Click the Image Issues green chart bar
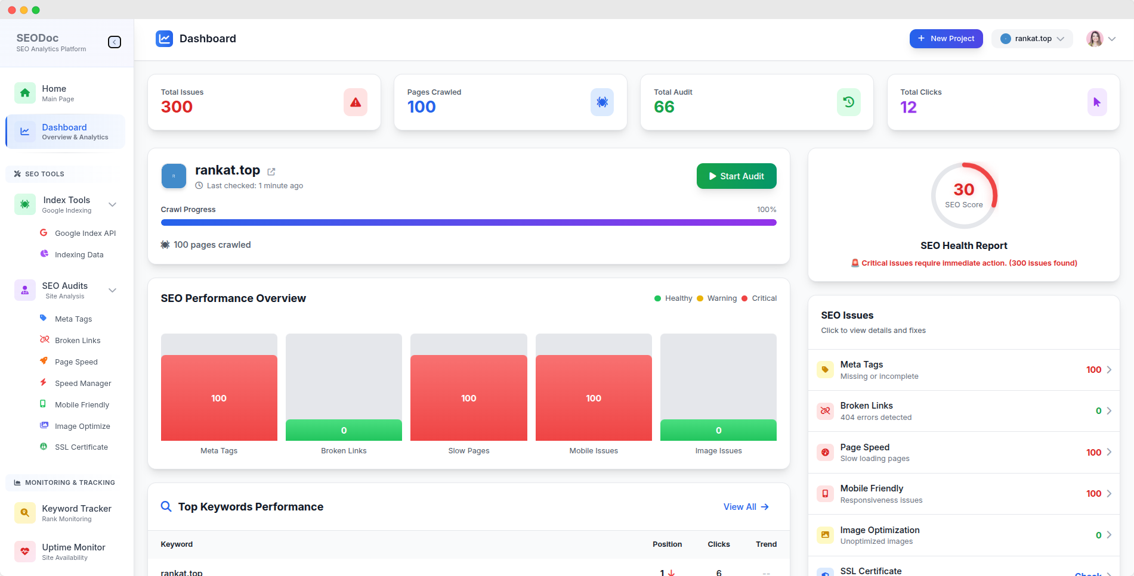The height and width of the screenshot is (576, 1134). click(718, 430)
